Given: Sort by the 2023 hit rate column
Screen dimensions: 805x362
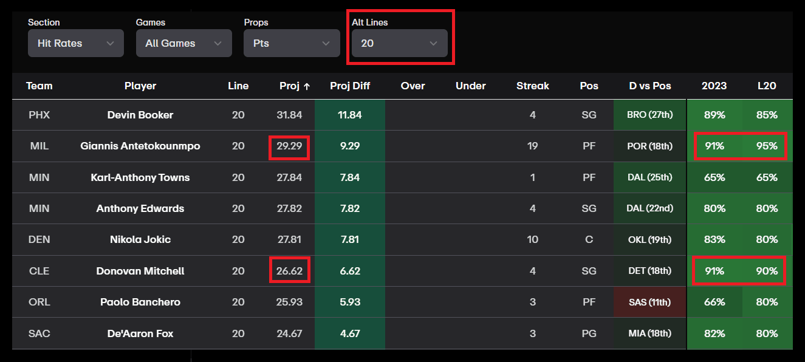Looking at the screenshot, I should coord(713,86).
